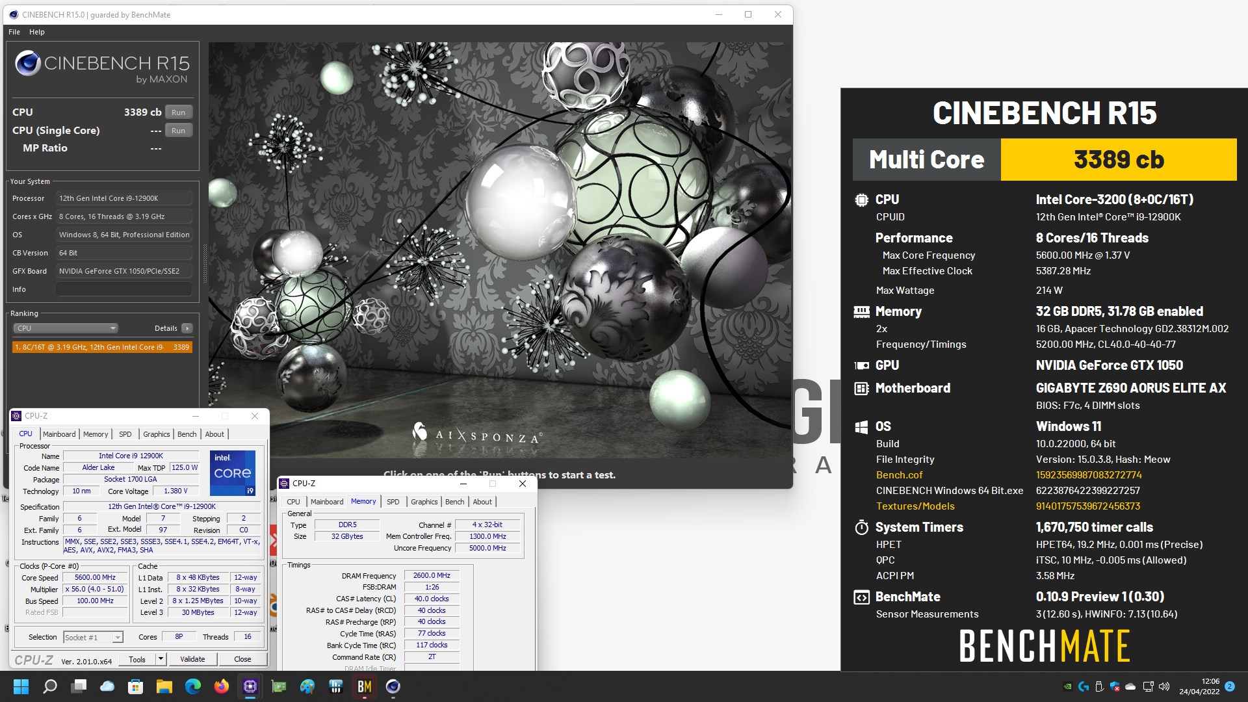Open Graphics tab in the CPU-Z Memory window
The height and width of the screenshot is (702, 1248).
coord(424,502)
